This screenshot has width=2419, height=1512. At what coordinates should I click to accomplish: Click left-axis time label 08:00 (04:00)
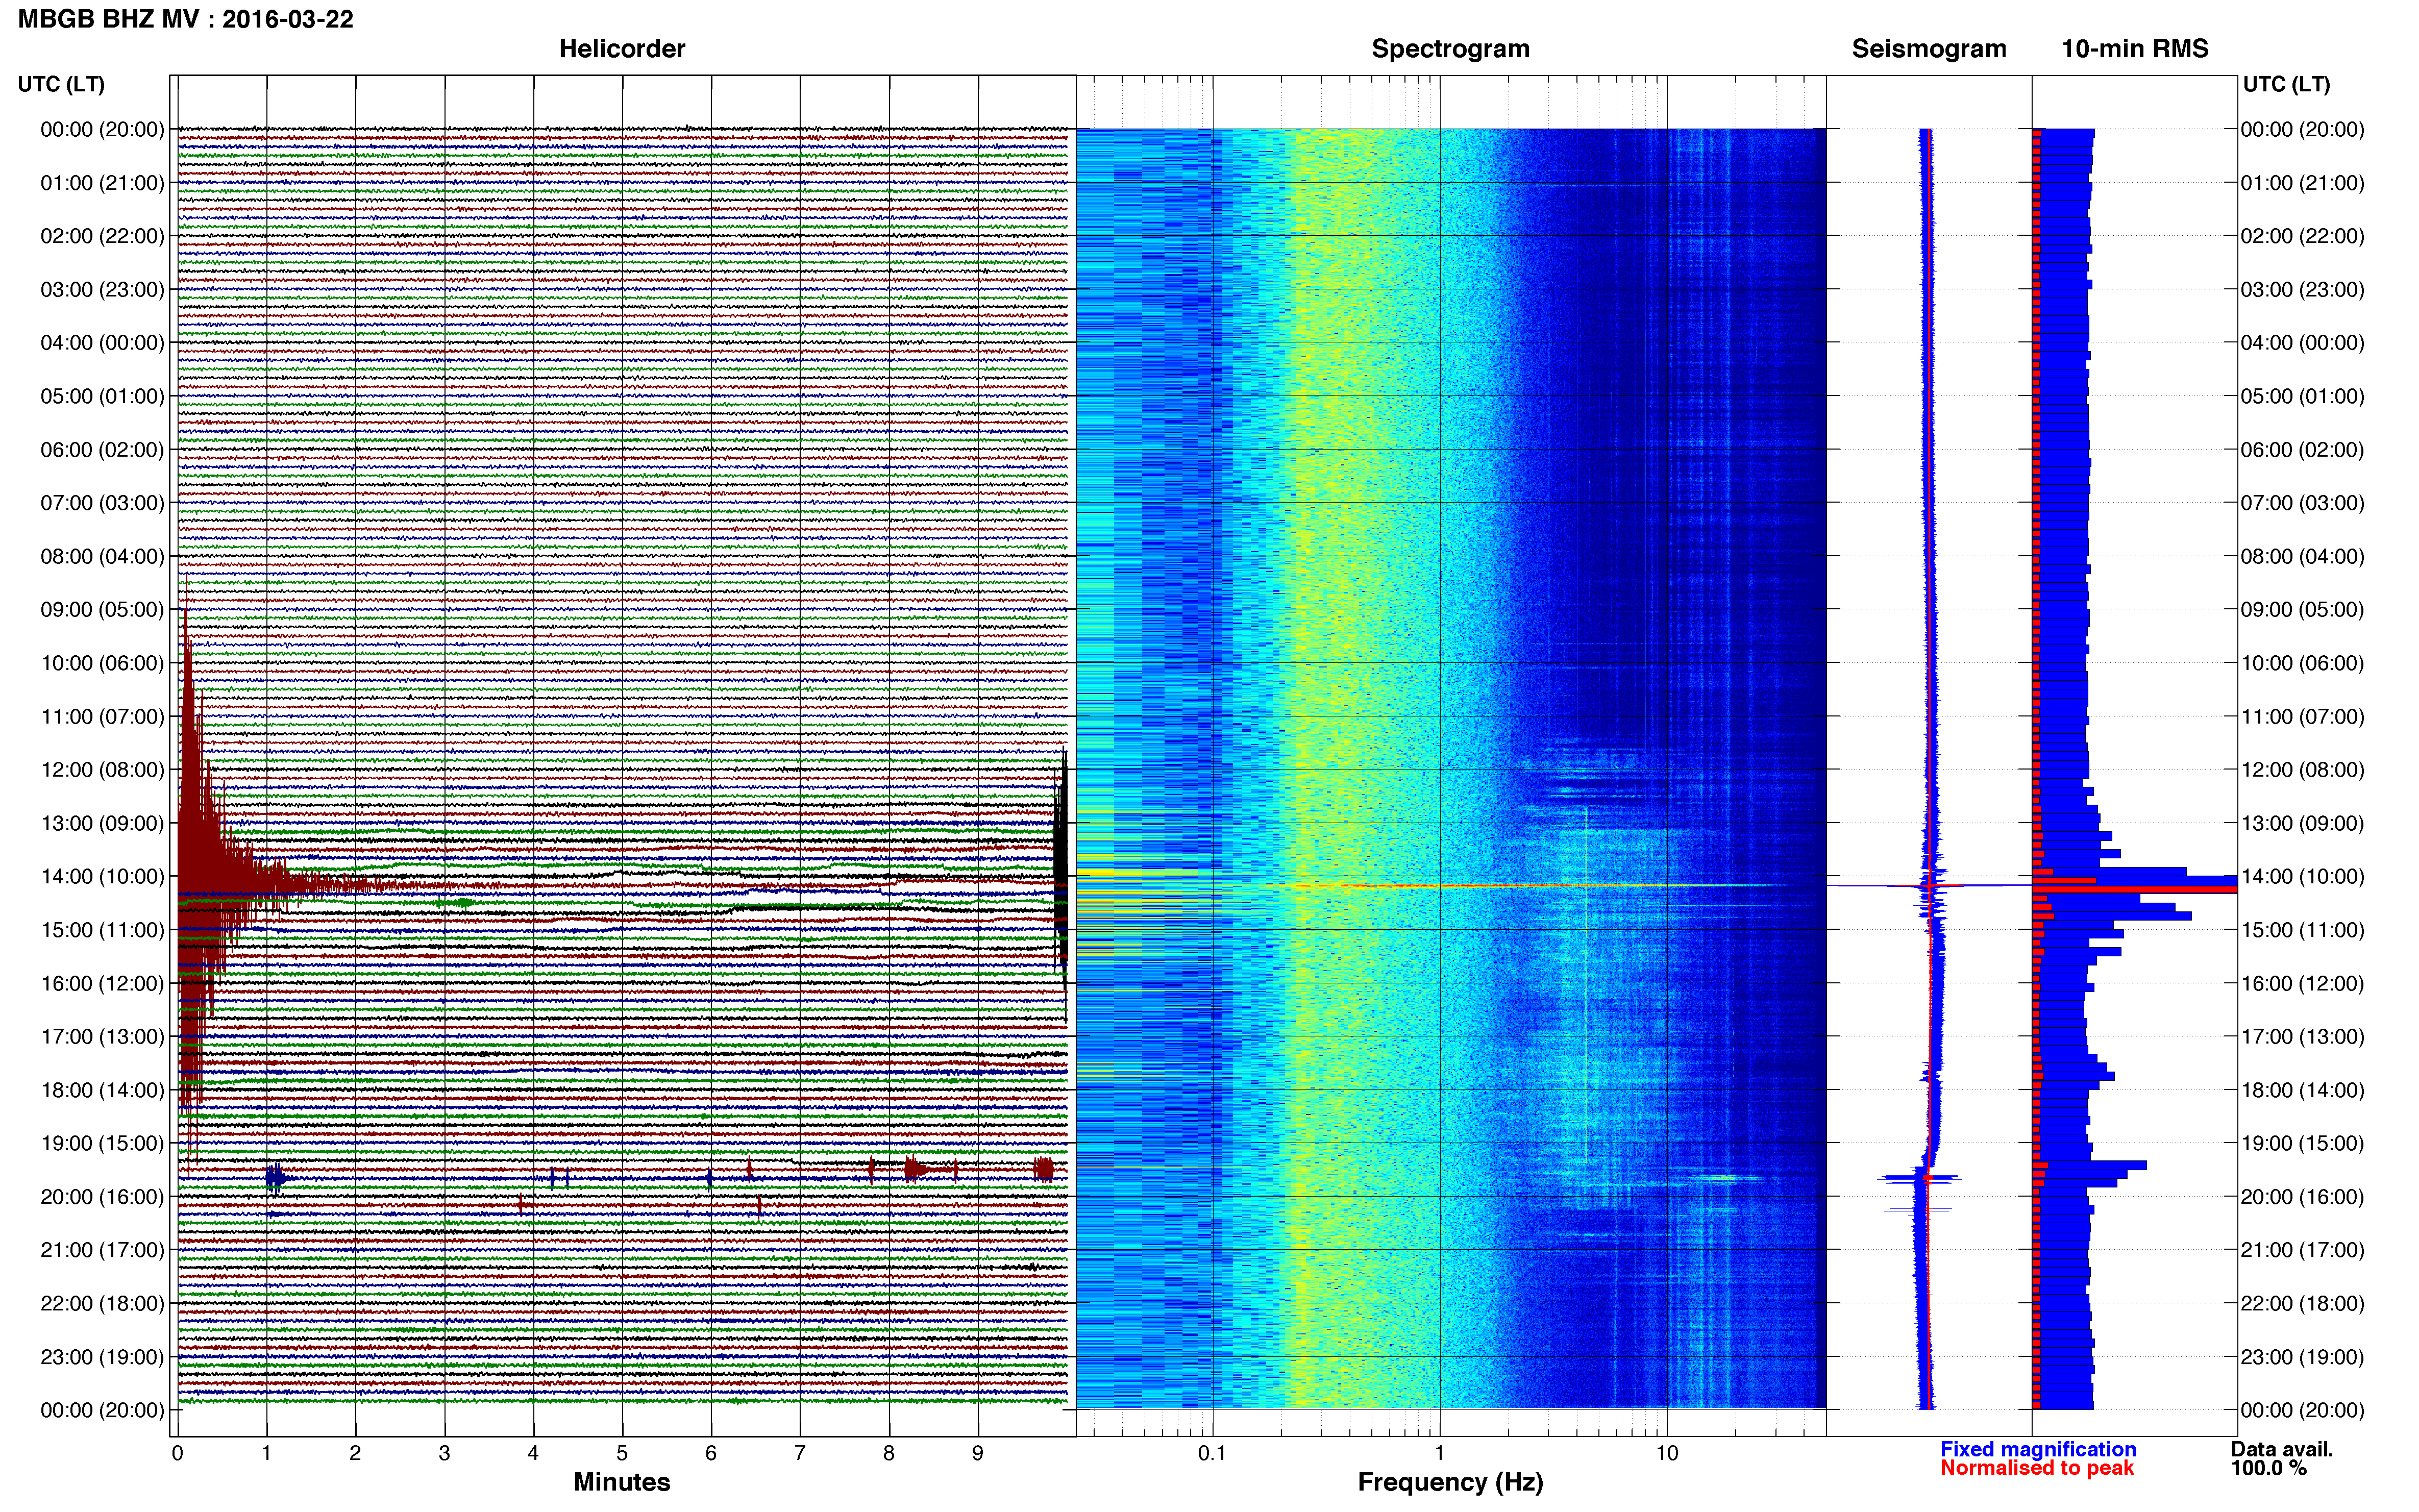[x=102, y=556]
